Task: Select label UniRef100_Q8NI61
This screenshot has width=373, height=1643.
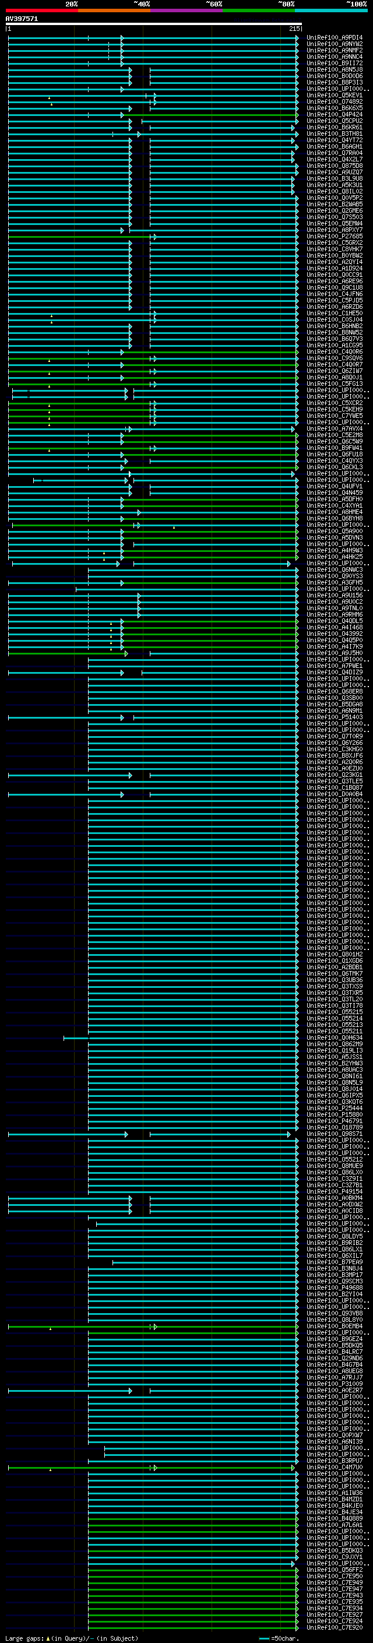Action: pyautogui.click(x=334, y=1076)
